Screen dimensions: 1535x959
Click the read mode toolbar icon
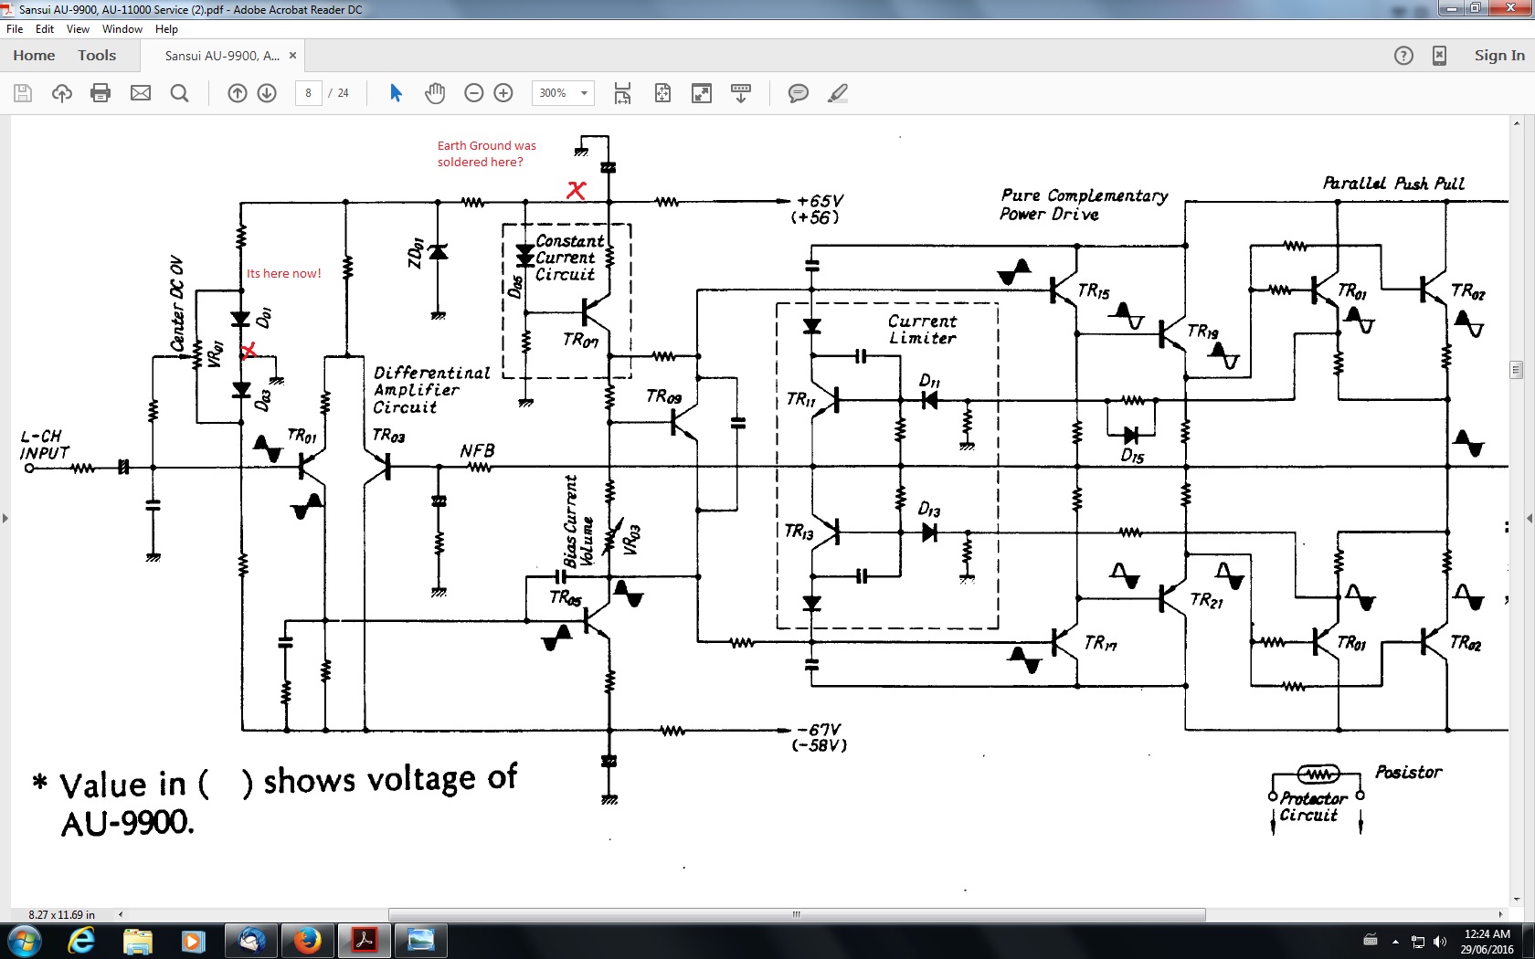741,93
